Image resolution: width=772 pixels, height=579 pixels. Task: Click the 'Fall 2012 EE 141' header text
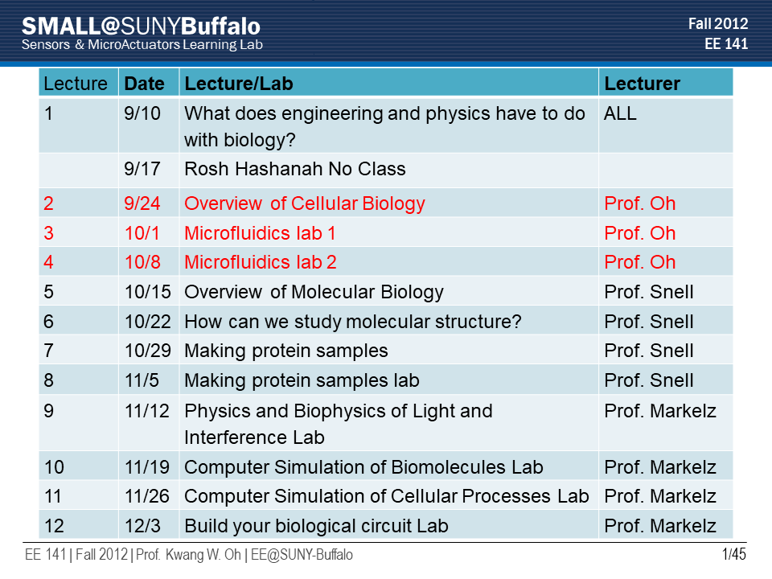coord(718,34)
